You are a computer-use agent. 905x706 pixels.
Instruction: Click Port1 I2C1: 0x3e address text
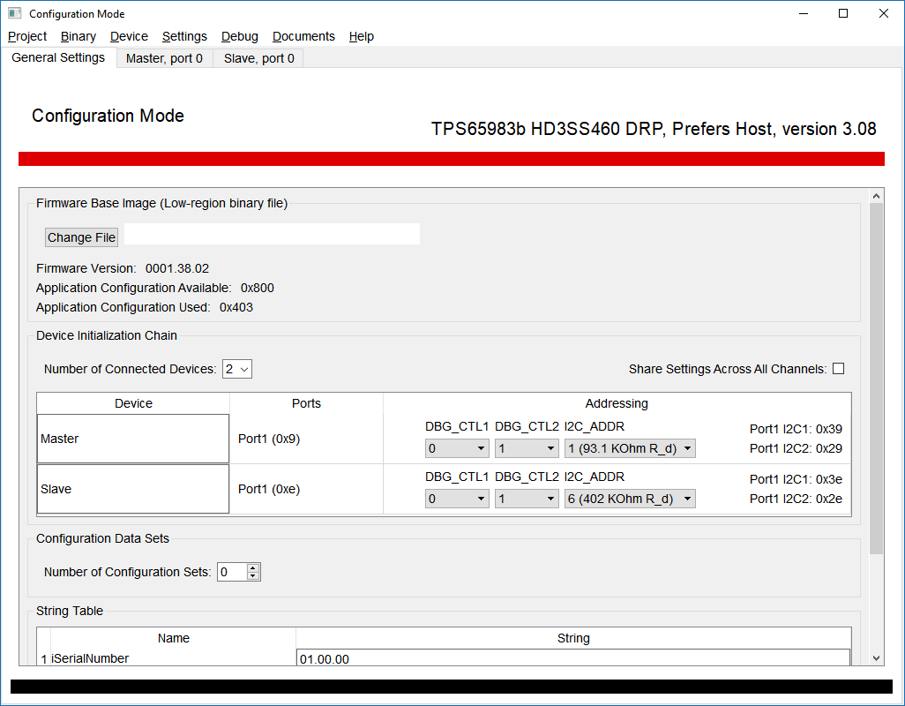click(x=796, y=479)
